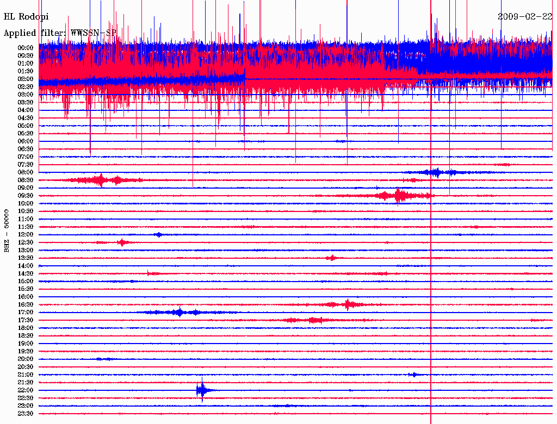
Task: Click the "Applied filter: WWSSN-SP" text
Action: click(60, 33)
